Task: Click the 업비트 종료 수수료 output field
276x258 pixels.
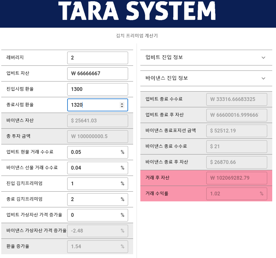Action: pyautogui.click(x=236, y=99)
